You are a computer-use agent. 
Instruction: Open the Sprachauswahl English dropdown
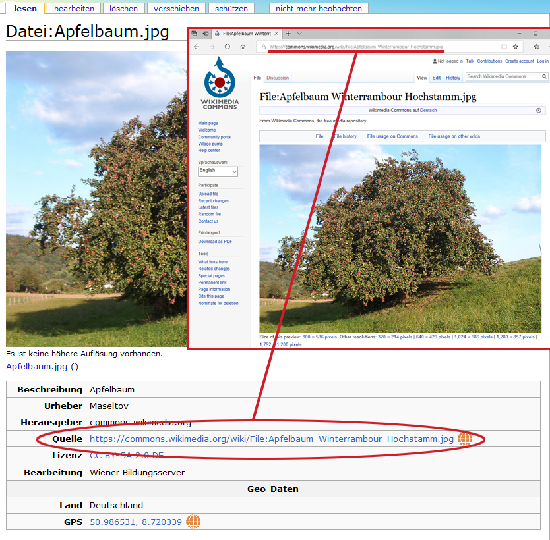[x=218, y=171]
